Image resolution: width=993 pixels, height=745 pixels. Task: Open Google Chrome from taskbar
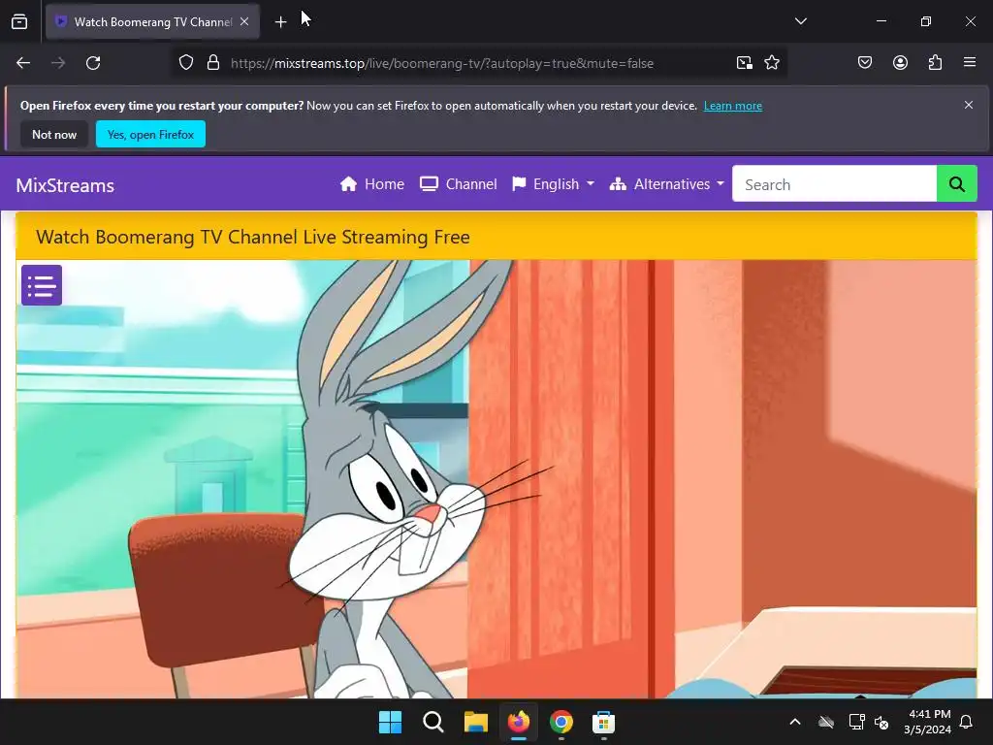point(561,722)
